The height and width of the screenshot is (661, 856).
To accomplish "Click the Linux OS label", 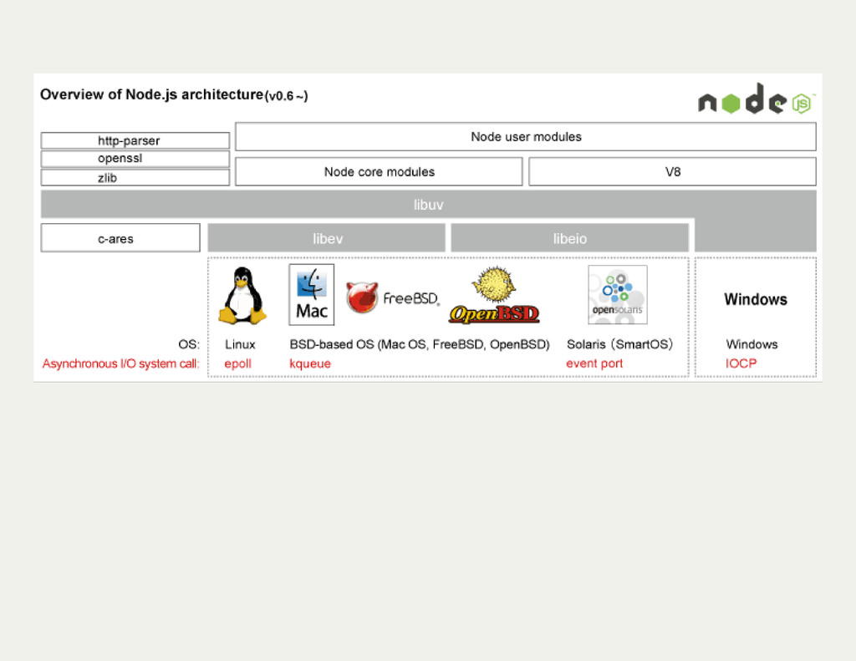I will tap(240, 344).
